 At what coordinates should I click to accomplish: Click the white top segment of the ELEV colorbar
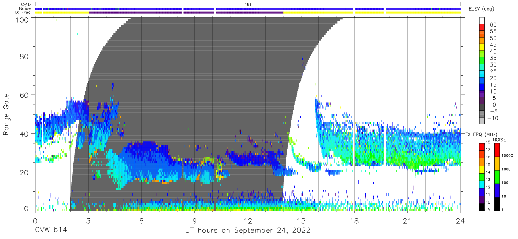tap(483, 21)
